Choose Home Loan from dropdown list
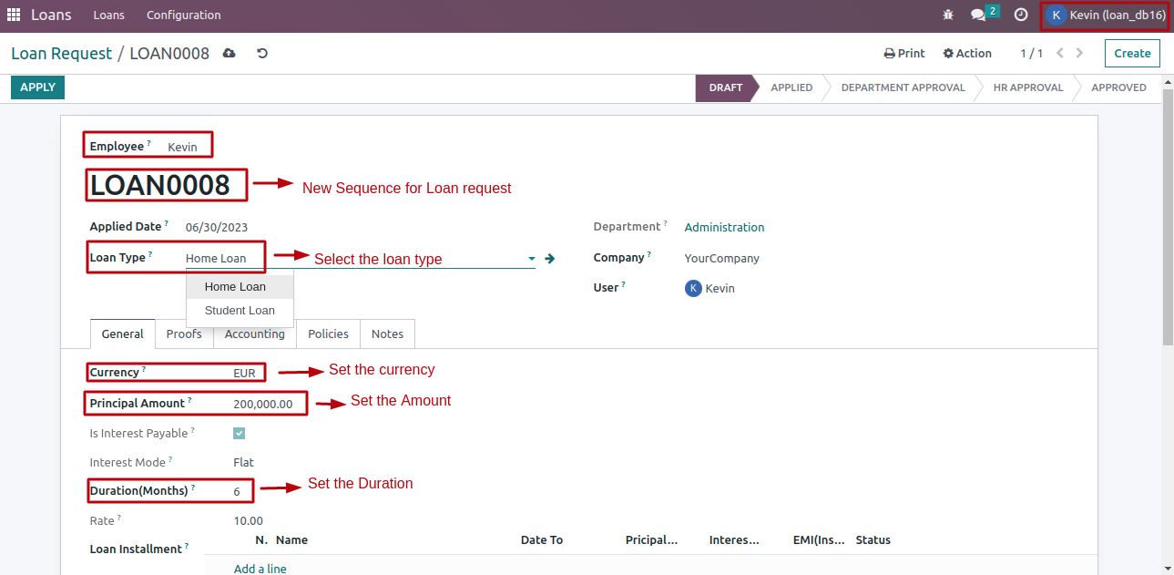This screenshot has height=575, width=1174. (x=240, y=287)
